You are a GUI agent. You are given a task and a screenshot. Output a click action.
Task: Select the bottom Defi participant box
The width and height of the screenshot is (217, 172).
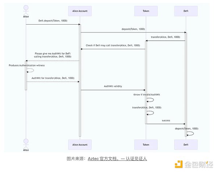(x=186, y=145)
